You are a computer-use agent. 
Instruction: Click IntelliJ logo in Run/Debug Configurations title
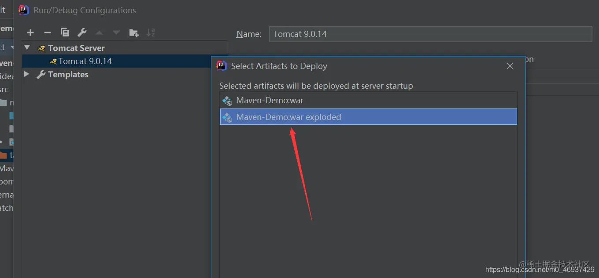tap(24, 10)
